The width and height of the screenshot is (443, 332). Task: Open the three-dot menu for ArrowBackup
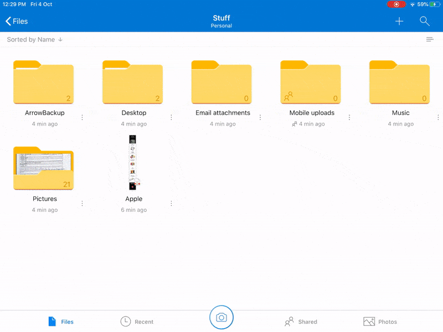coord(82,117)
